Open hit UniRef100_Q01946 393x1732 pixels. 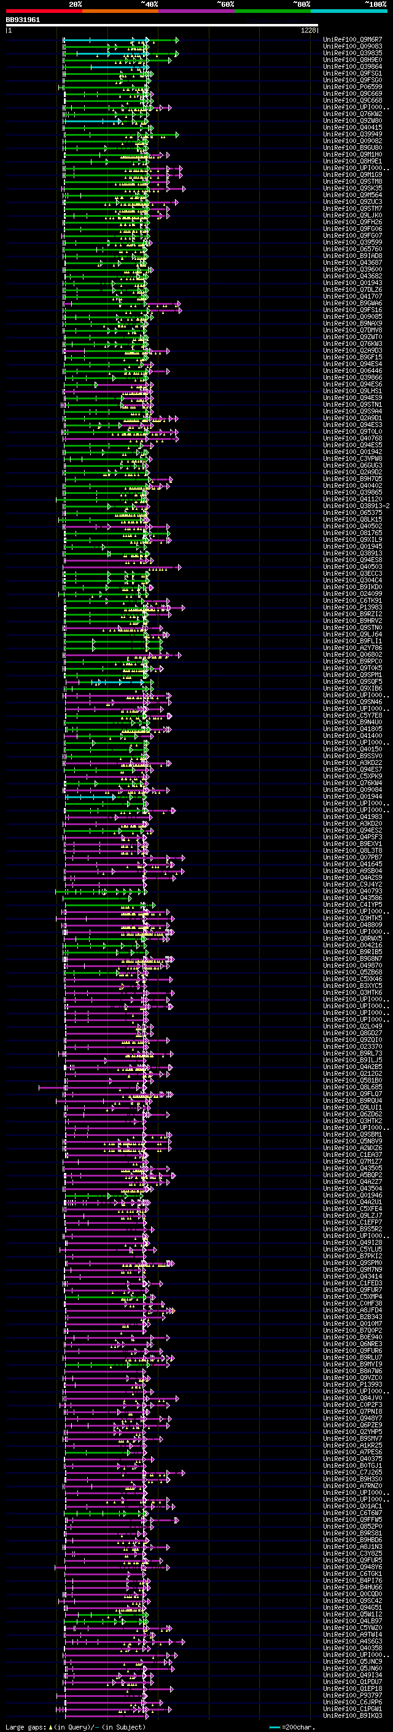pyautogui.click(x=352, y=1196)
